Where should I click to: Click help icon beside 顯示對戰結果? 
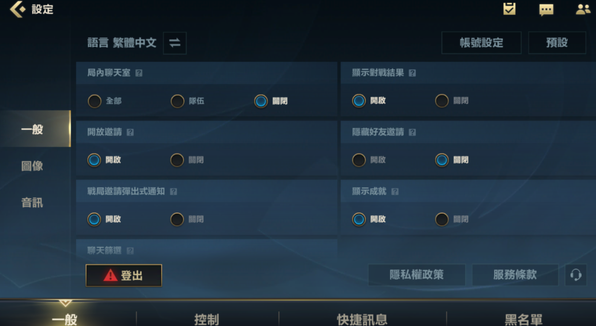coord(412,73)
